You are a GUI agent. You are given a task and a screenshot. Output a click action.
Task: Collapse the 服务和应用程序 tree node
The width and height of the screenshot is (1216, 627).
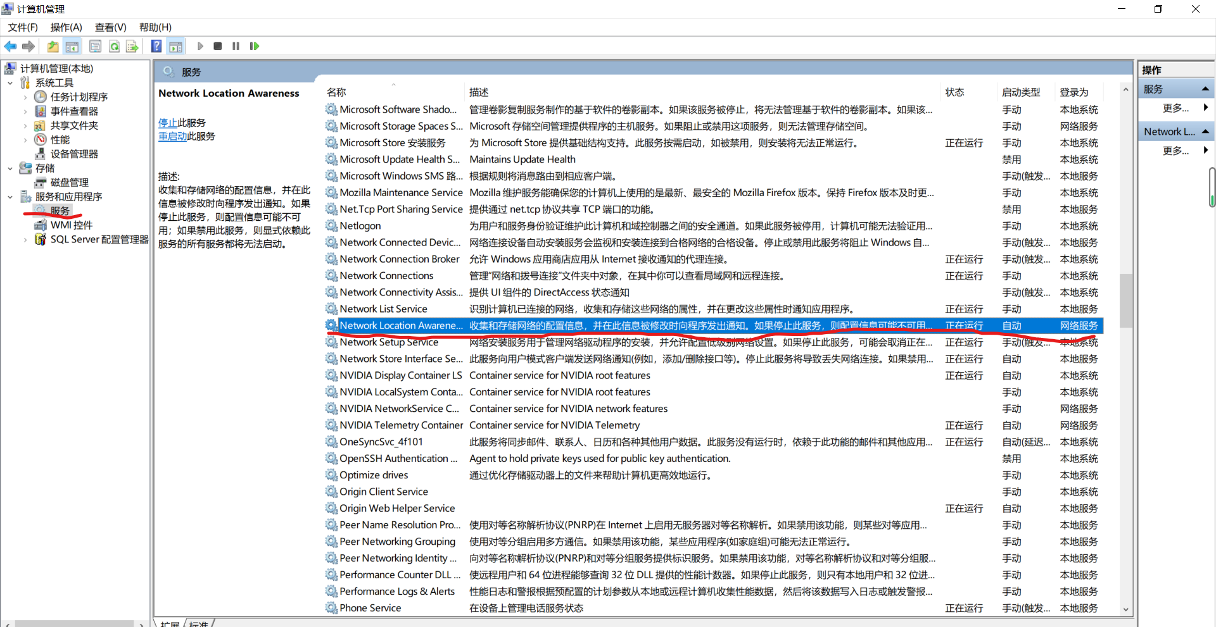point(10,197)
